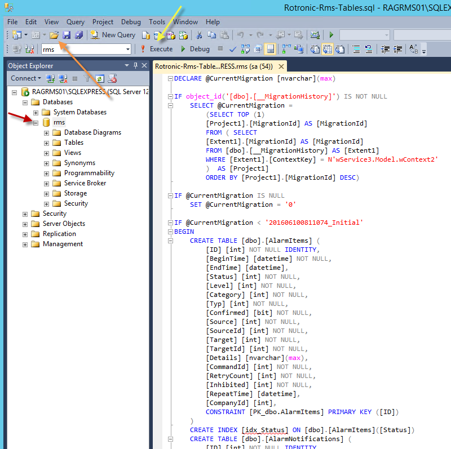Expand the Server Objects folder
Image resolution: width=451 pixels, height=449 pixels.
coord(25,224)
